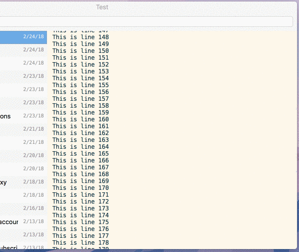Place cursor on "This is line 154"
The width and height of the screenshot is (299, 252).
coord(81,78)
